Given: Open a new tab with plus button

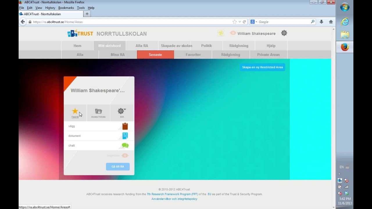Looking at the screenshot, I should tap(87, 14).
